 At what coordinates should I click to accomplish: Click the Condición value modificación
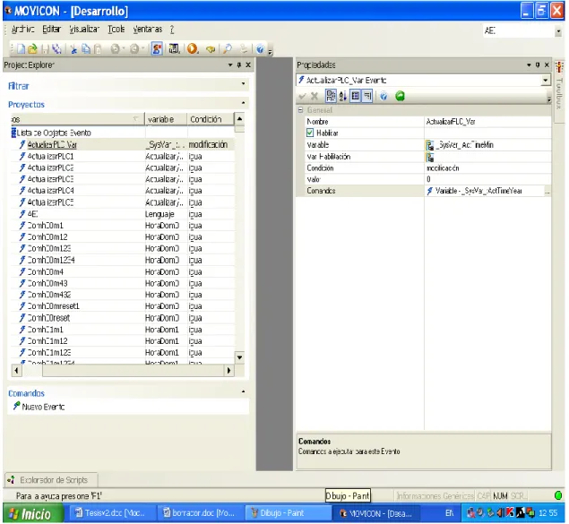click(x=487, y=168)
